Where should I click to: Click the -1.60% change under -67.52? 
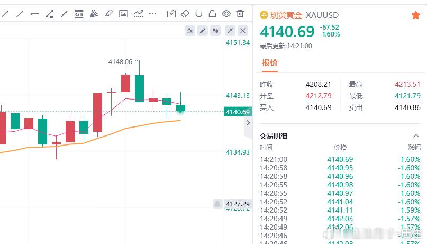pos(330,34)
